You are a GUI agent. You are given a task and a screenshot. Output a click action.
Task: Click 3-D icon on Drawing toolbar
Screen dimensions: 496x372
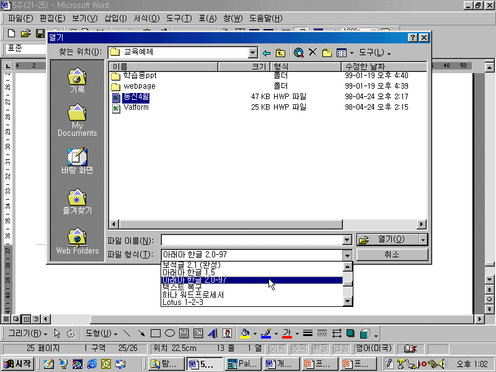[x=365, y=333]
